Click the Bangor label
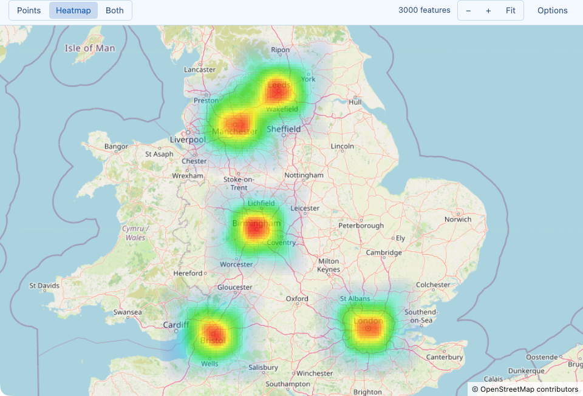The width and height of the screenshot is (583, 396). tap(116, 147)
